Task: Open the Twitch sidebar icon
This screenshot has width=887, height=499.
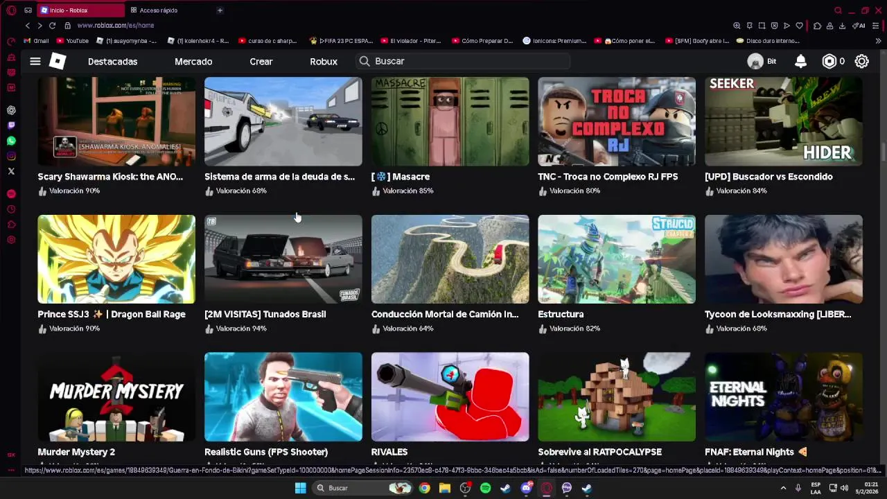Action: point(11,125)
